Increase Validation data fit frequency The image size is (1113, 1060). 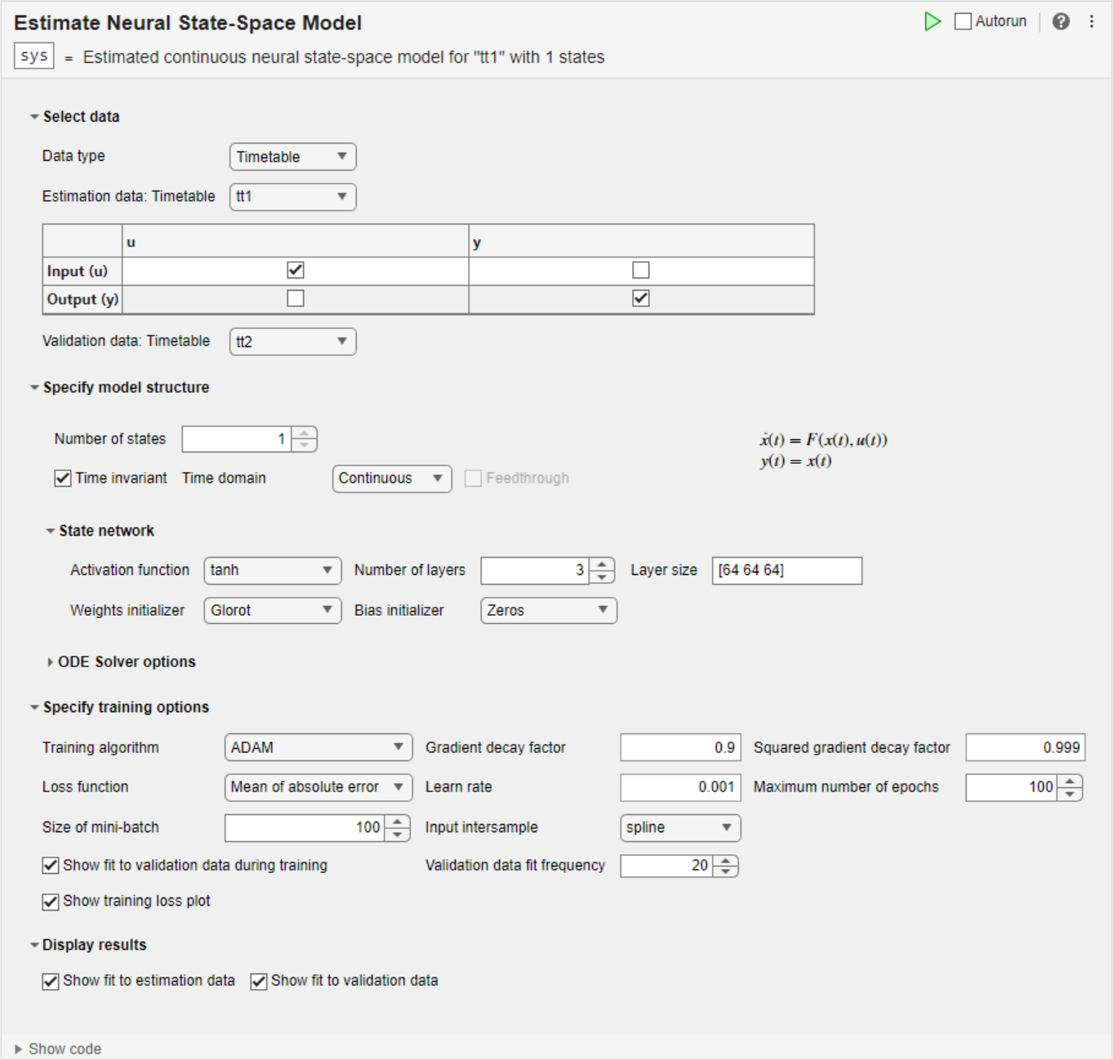tap(725, 860)
